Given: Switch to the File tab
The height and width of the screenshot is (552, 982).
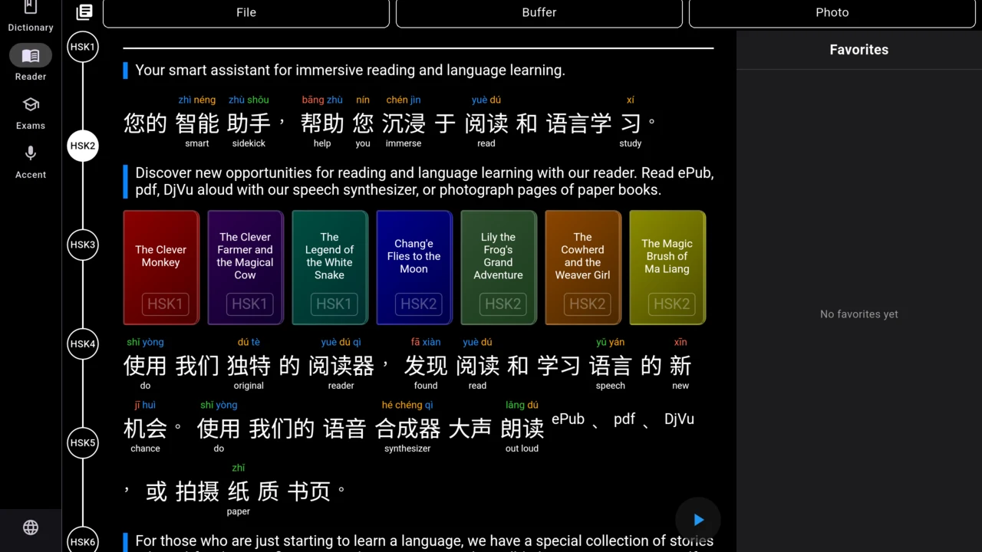Looking at the screenshot, I should 246,13.
